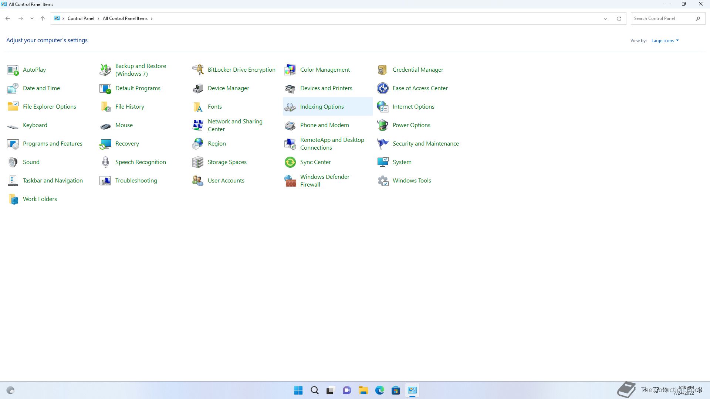
Task: Open Network and Sharing Center icon
Action: click(x=198, y=125)
